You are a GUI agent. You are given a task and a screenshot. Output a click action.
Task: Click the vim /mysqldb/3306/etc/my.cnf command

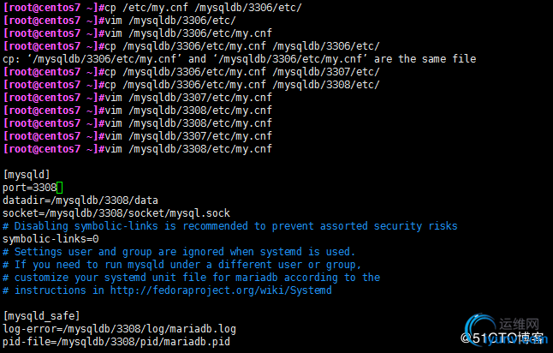click(x=188, y=33)
